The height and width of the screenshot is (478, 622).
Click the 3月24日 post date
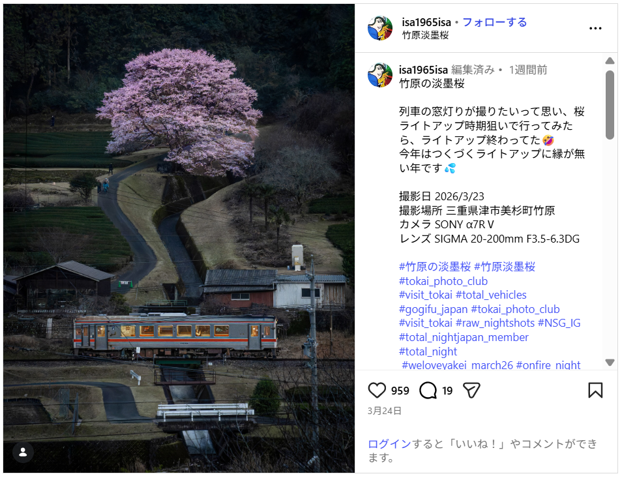tap(385, 411)
